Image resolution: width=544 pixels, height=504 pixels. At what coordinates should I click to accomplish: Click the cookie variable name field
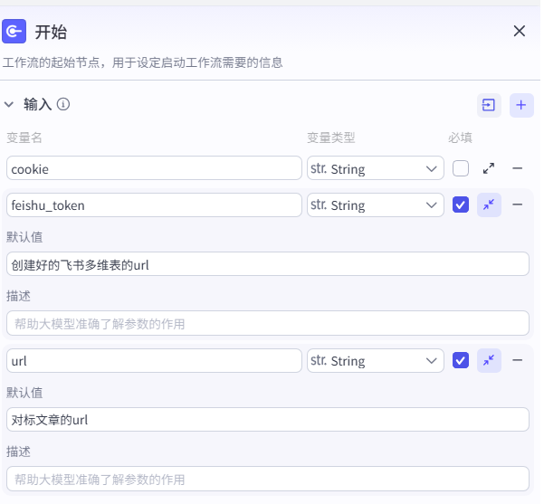154,168
